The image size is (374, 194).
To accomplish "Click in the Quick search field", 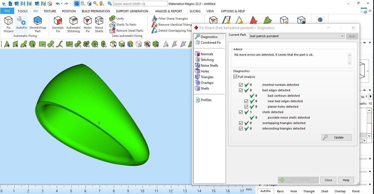I will [140, 4].
